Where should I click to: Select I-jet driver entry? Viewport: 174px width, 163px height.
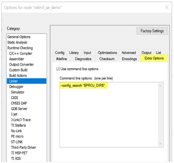click(x=14, y=114)
